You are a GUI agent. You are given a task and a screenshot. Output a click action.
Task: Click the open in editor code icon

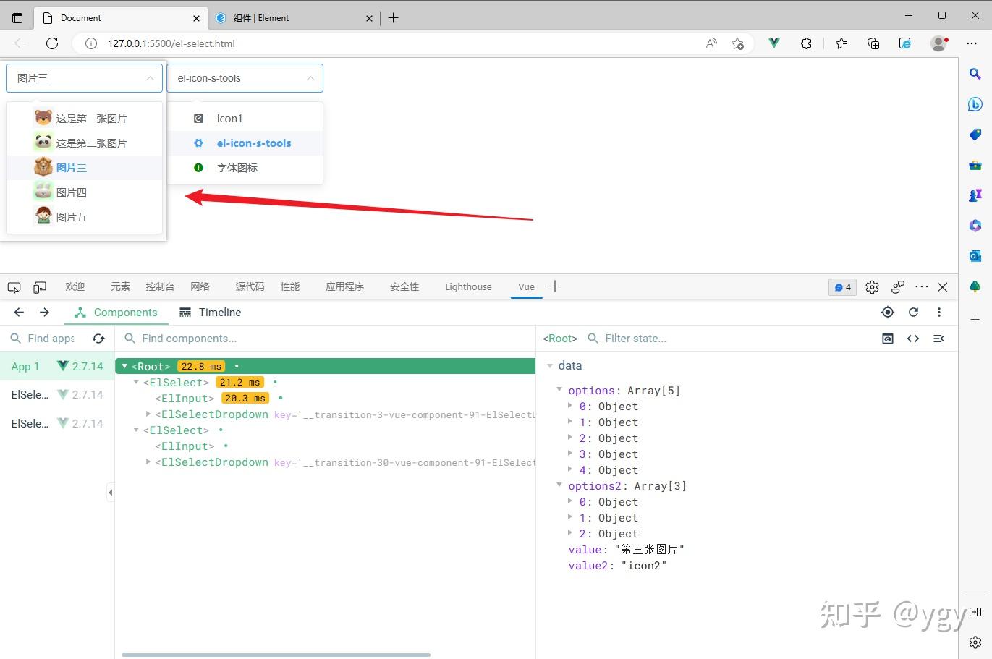click(913, 339)
